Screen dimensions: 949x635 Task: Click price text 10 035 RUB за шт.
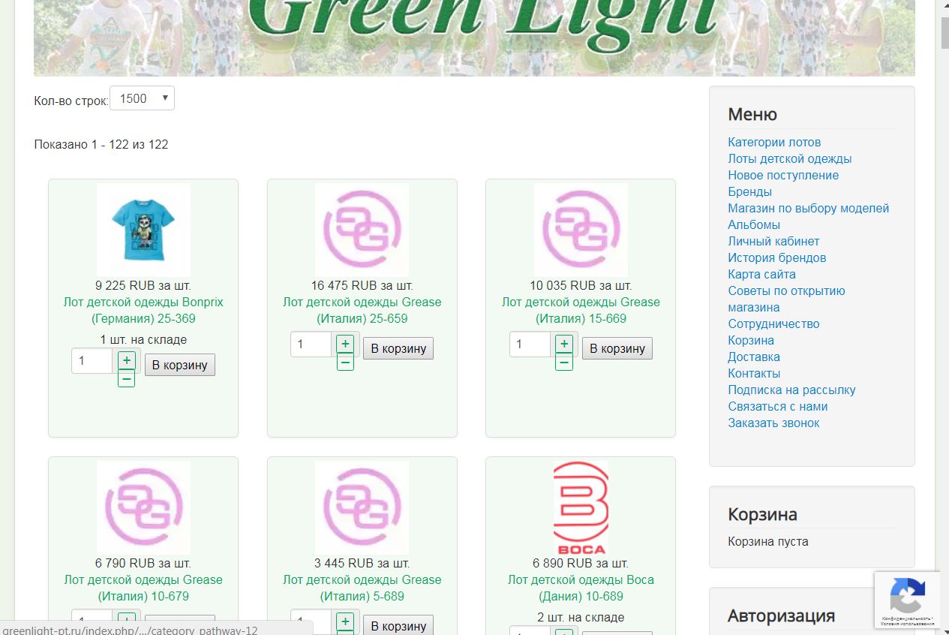click(581, 285)
